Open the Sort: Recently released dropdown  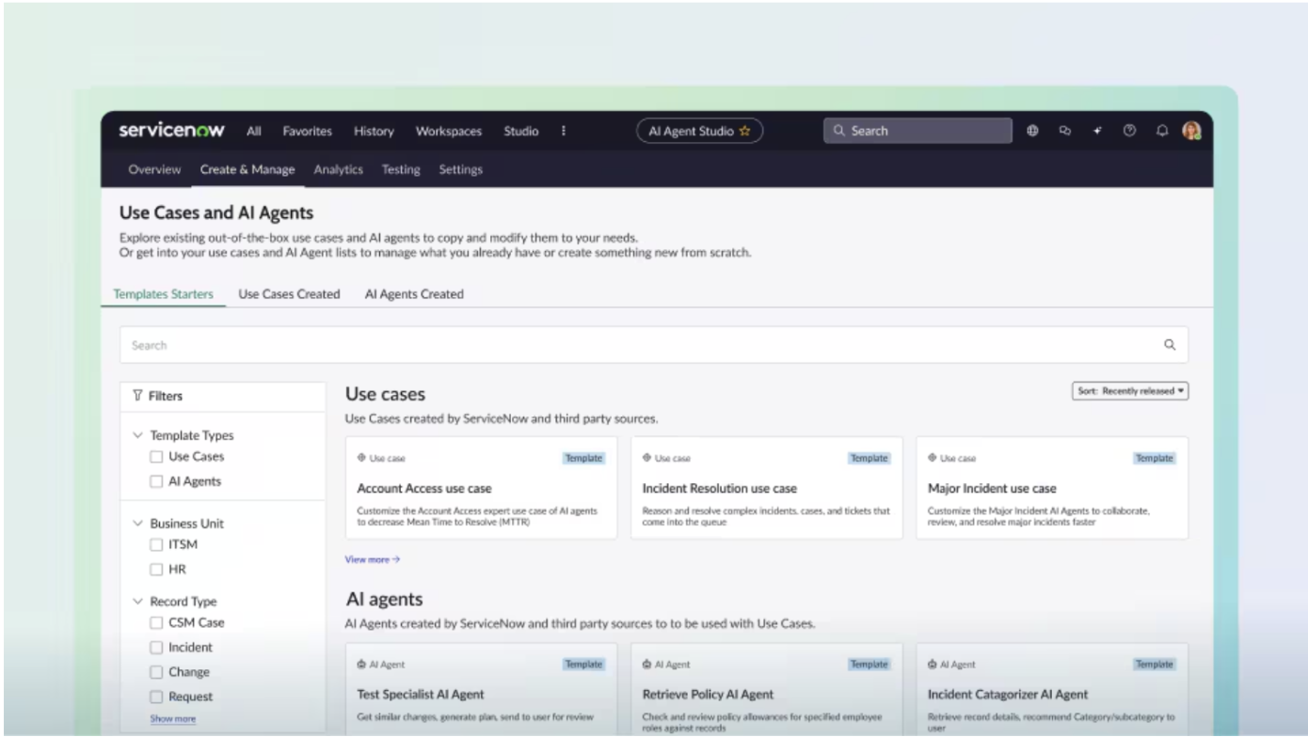coord(1130,391)
